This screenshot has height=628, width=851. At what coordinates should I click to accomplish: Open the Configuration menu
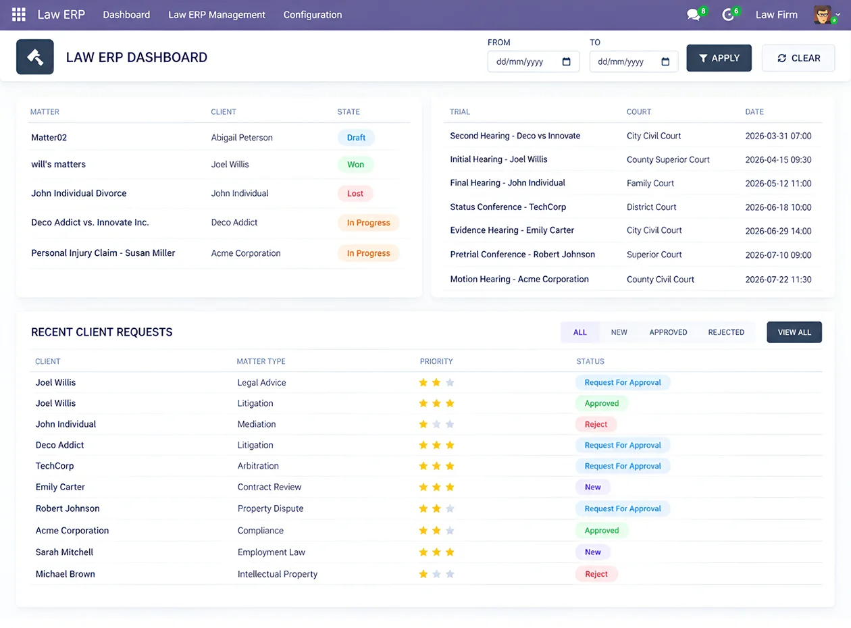(x=313, y=15)
